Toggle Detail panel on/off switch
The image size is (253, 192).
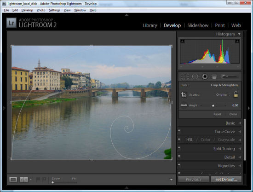[x=179, y=157]
